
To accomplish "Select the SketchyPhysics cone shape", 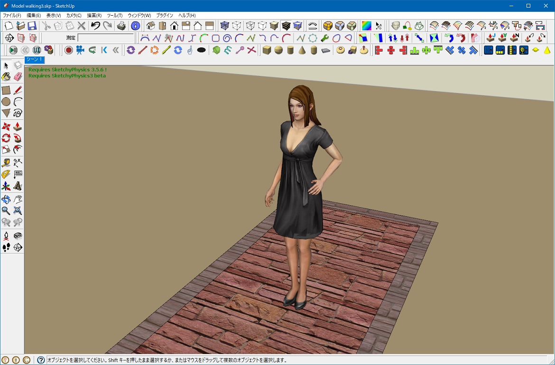I will 302,50.
